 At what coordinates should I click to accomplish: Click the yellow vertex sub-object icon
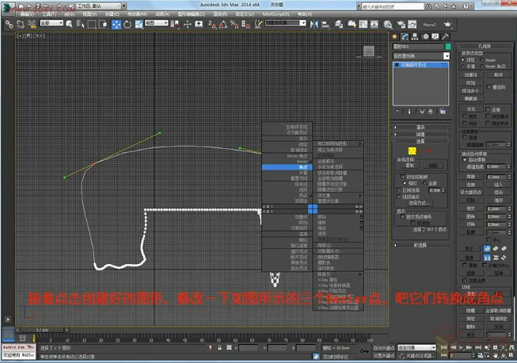point(412,151)
